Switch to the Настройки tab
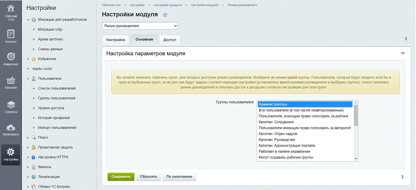 (x=115, y=40)
